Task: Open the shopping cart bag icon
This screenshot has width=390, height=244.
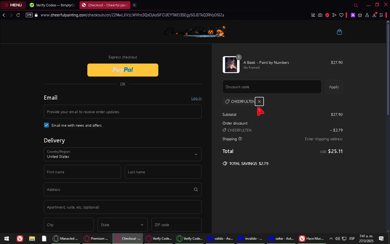Action: coord(339,32)
